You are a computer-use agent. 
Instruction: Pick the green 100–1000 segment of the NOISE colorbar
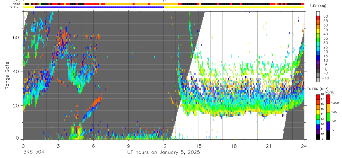point(328,117)
